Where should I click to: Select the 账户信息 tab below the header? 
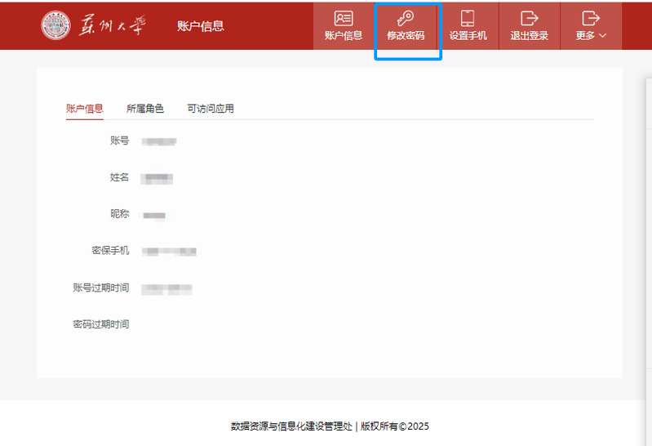click(85, 109)
